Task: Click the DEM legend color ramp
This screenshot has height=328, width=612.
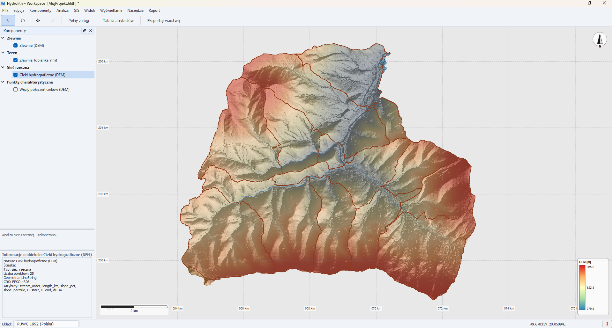Action: click(582, 288)
